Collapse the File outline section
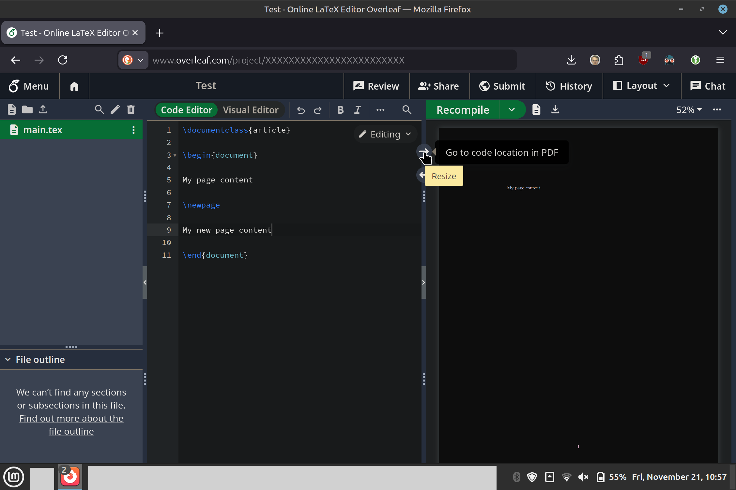Image resolution: width=736 pixels, height=490 pixels. [8, 359]
